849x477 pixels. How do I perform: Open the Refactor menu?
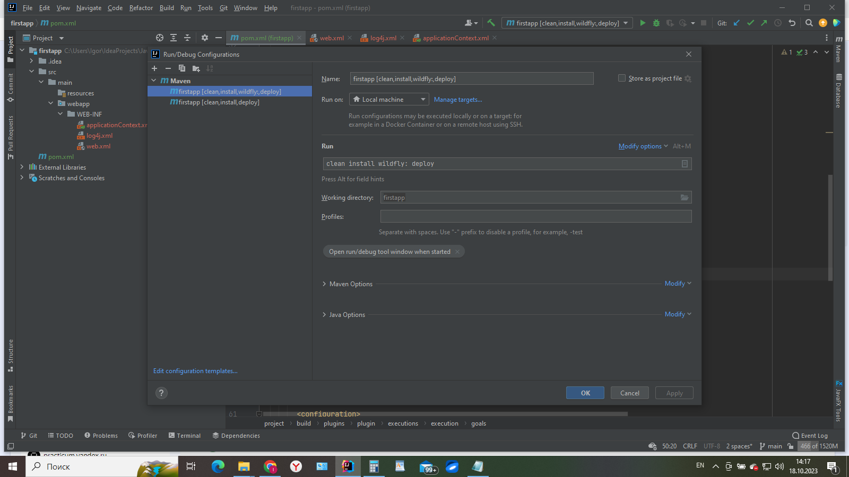pyautogui.click(x=141, y=8)
